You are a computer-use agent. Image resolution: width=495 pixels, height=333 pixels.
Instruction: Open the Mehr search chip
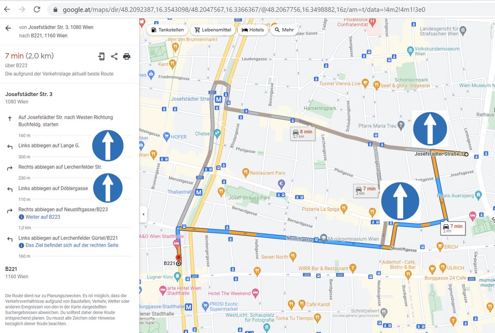pyautogui.click(x=284, y=30)
